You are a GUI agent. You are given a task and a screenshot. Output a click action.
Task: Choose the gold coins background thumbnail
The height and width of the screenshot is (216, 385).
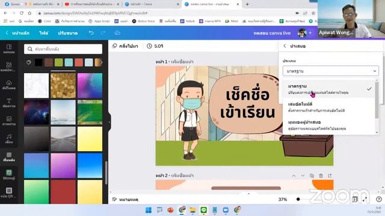[63, 85]
